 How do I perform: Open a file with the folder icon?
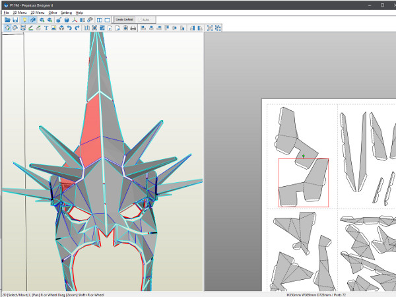pos(7,20)
